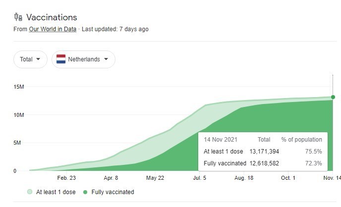
Task: Click the Netherlands flag icon
Action: coord(61,59)
